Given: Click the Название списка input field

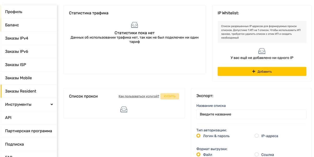Looking at the screenshot, I should click(251, 114).
